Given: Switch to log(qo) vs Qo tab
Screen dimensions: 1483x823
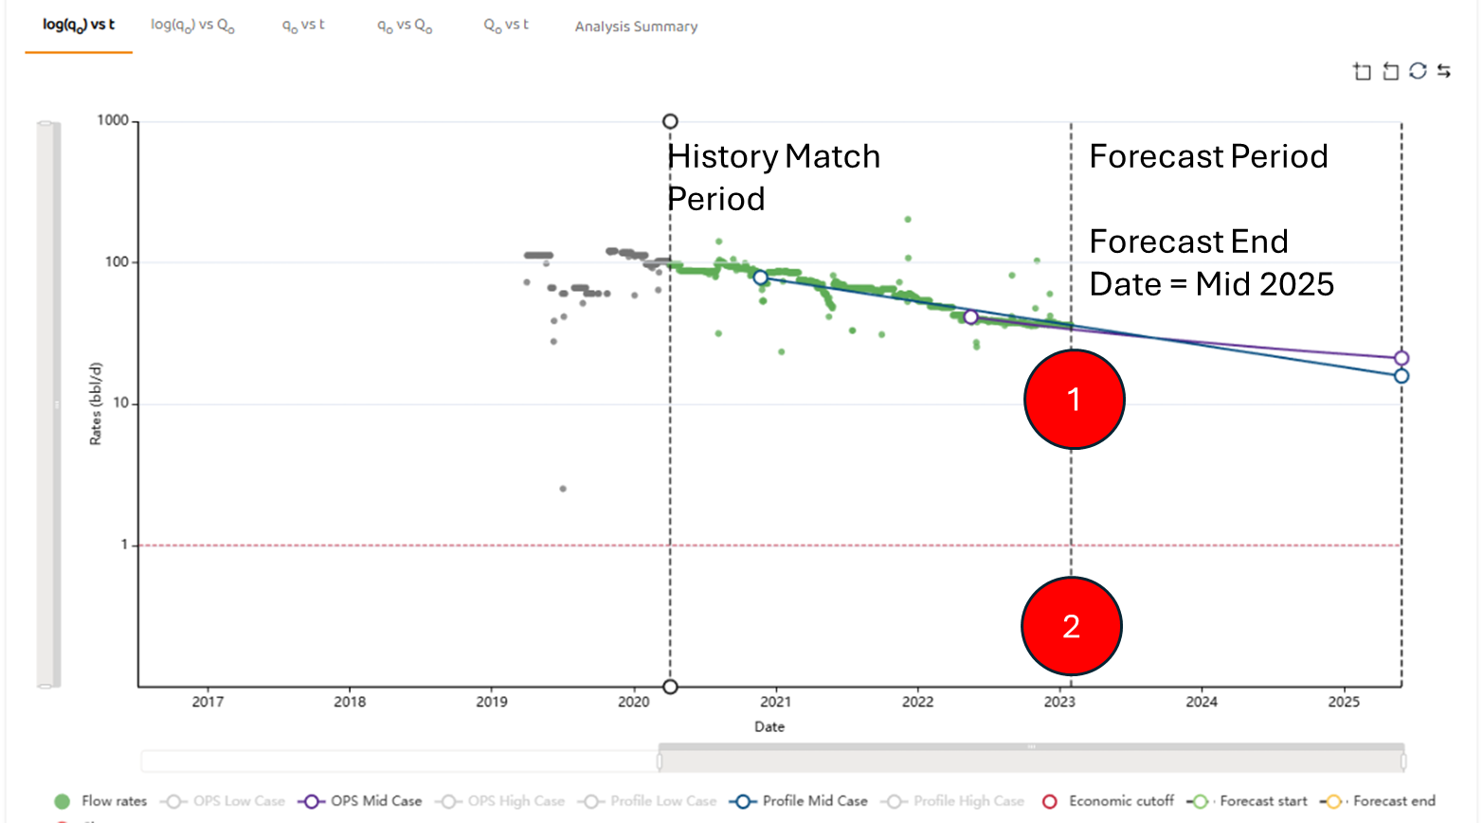Looking at the screenshot, I should 192,26.
